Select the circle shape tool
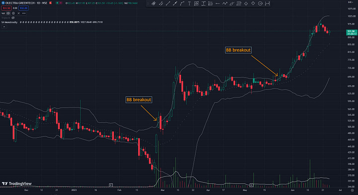This screenshot has height=195, width=358. click(260, 3)
